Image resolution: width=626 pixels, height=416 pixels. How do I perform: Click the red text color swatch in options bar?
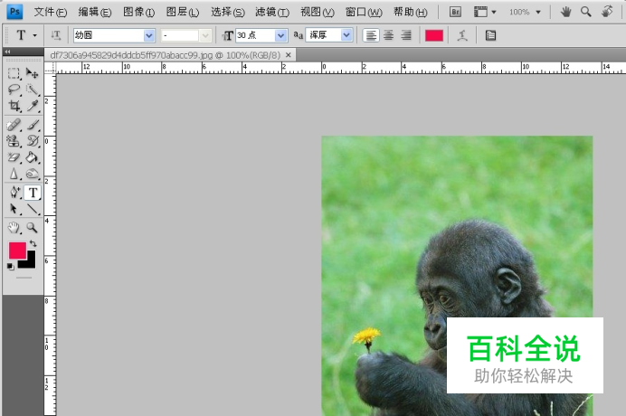[x=434, y=35]
